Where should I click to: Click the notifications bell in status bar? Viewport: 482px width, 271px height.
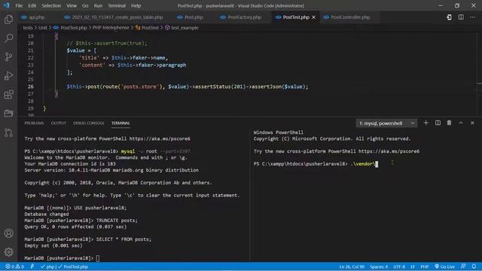coord(474,266)
